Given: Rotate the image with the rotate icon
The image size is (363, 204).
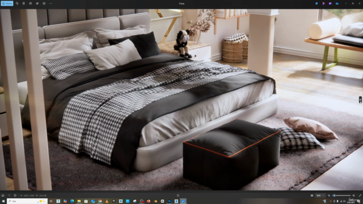Looking at the screenshot, I should click(17, 3).
